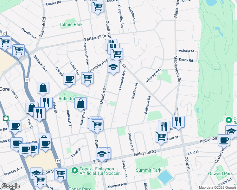Image resolution: width=237 pixels, height=190 pixels.
Task: Select the grocery cart marker beside the Highway 17 shield
Action: pos(5,42)
